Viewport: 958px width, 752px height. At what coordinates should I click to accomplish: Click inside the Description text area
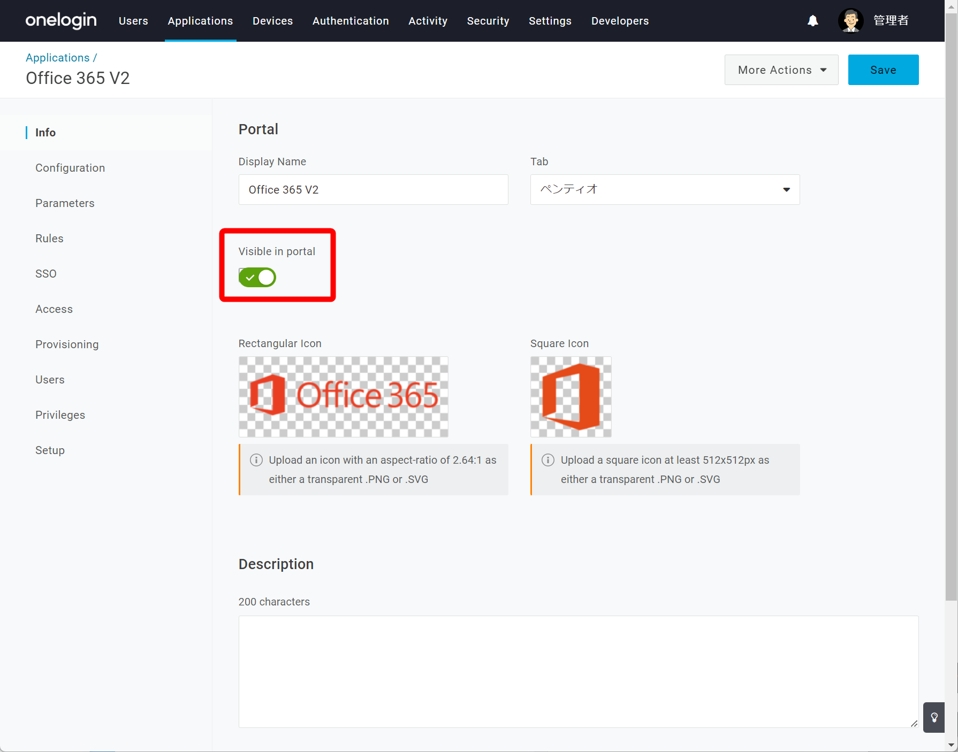click(x=578, y=671)
